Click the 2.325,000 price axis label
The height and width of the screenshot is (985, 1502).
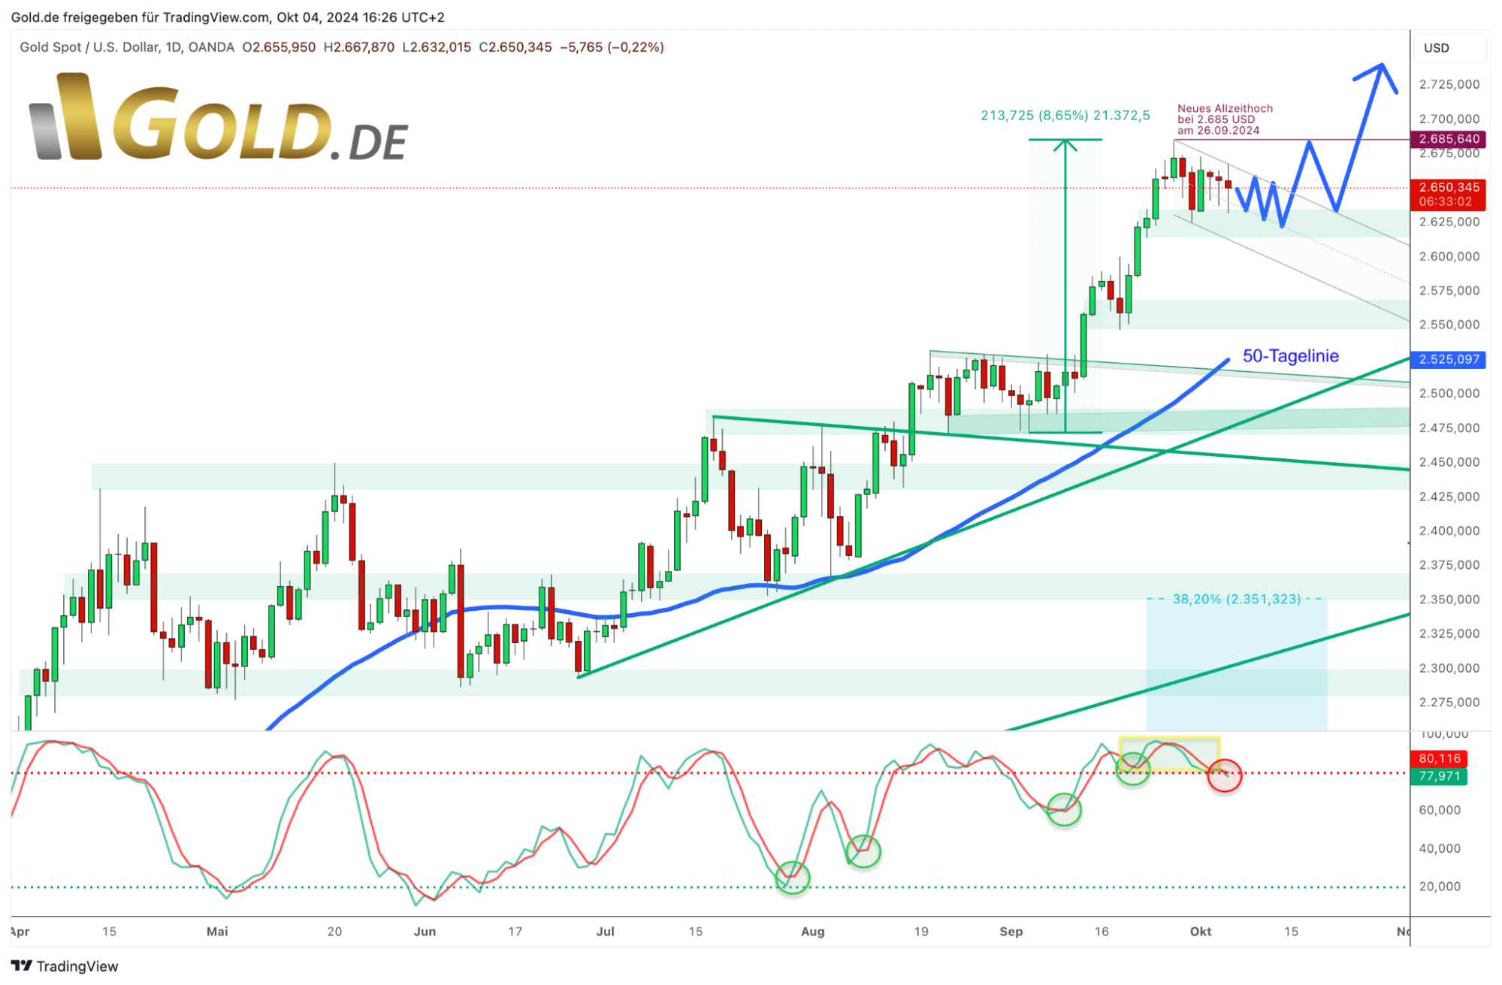pos(1449,634)
